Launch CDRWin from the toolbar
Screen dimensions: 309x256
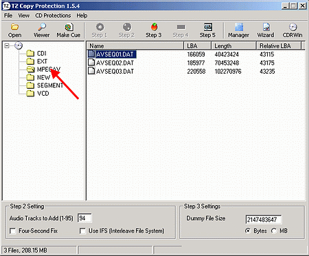tap(293, 30)
